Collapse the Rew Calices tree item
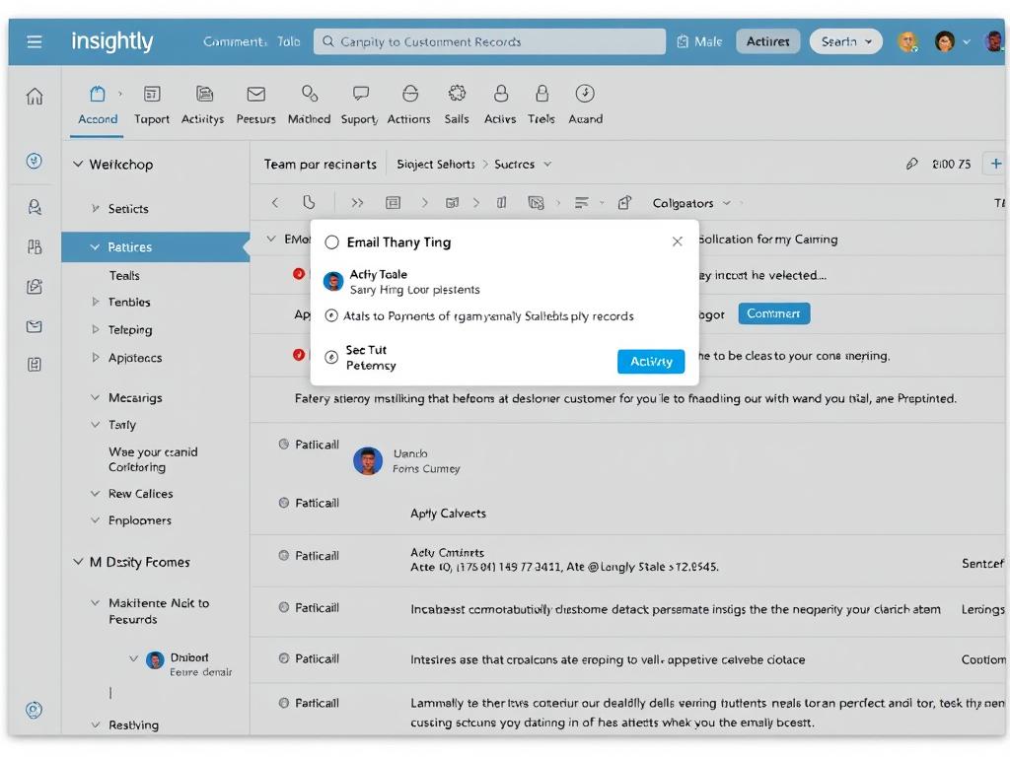 [x=96, y=494]
